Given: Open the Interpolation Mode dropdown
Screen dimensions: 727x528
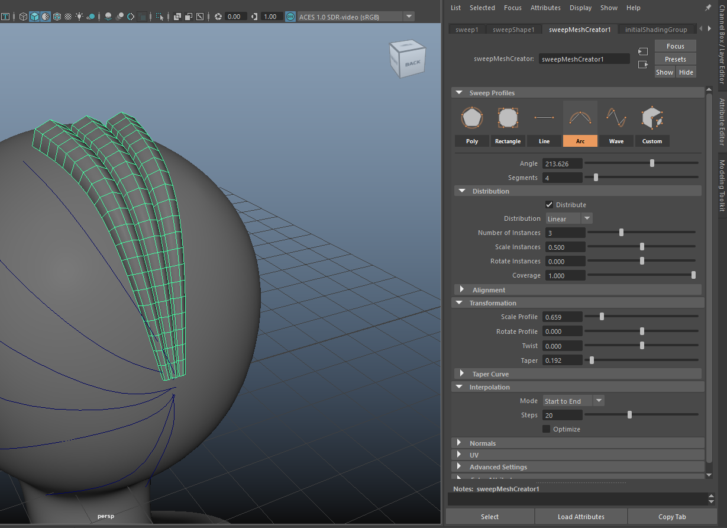Looking at the screenshot, I should 574,401.
